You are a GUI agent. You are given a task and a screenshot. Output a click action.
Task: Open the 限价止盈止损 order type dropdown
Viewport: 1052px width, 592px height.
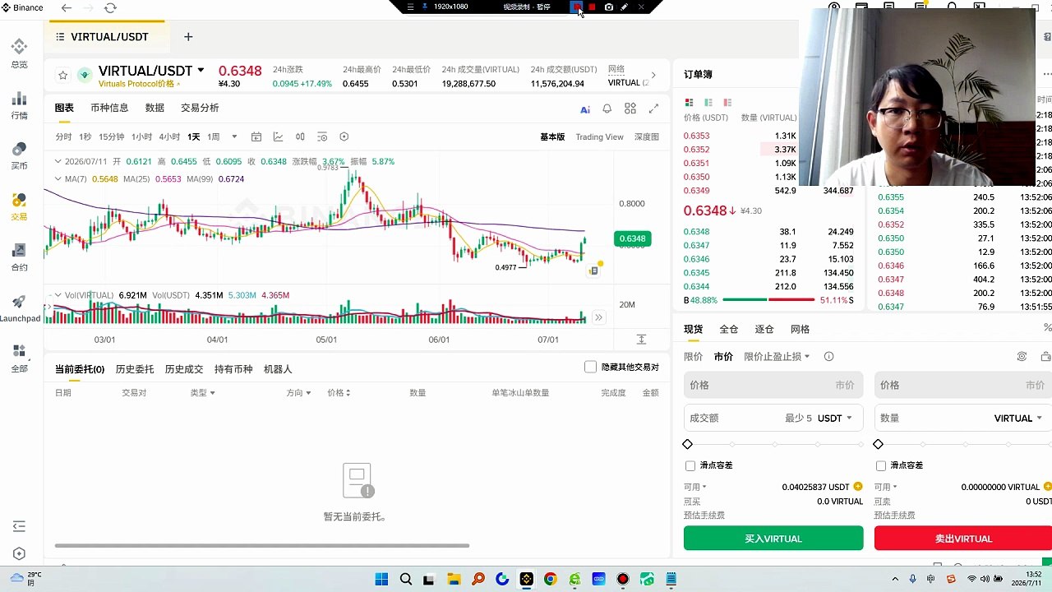[777, 357]
